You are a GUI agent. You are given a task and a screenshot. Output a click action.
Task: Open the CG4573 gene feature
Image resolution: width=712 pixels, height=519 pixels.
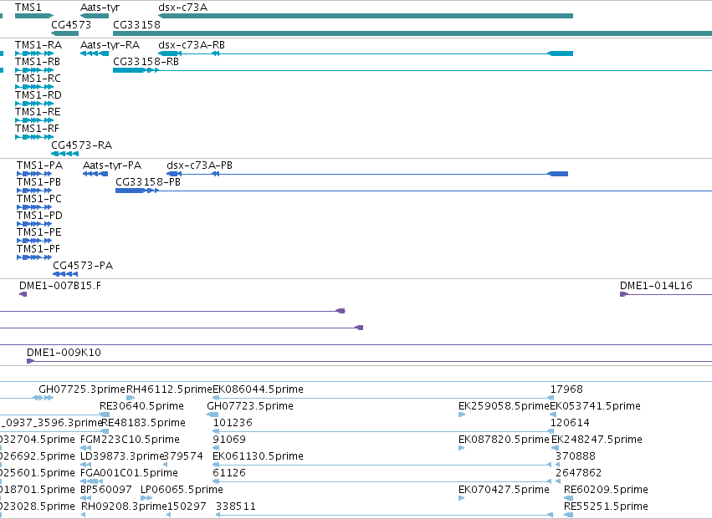pyautogui.click(x=65, y=33)
